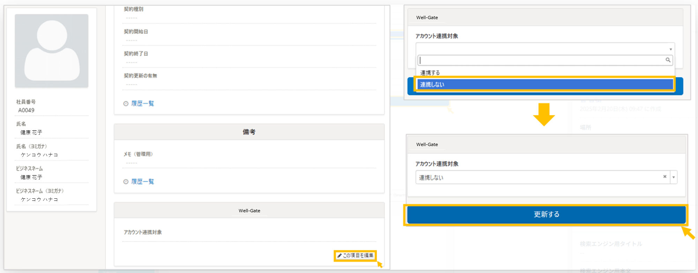Open the 連携しない selected combo box
This screenshot has height=273, width=698.
546,177
